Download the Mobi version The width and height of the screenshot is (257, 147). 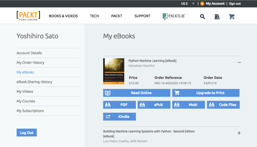[189, 105]
